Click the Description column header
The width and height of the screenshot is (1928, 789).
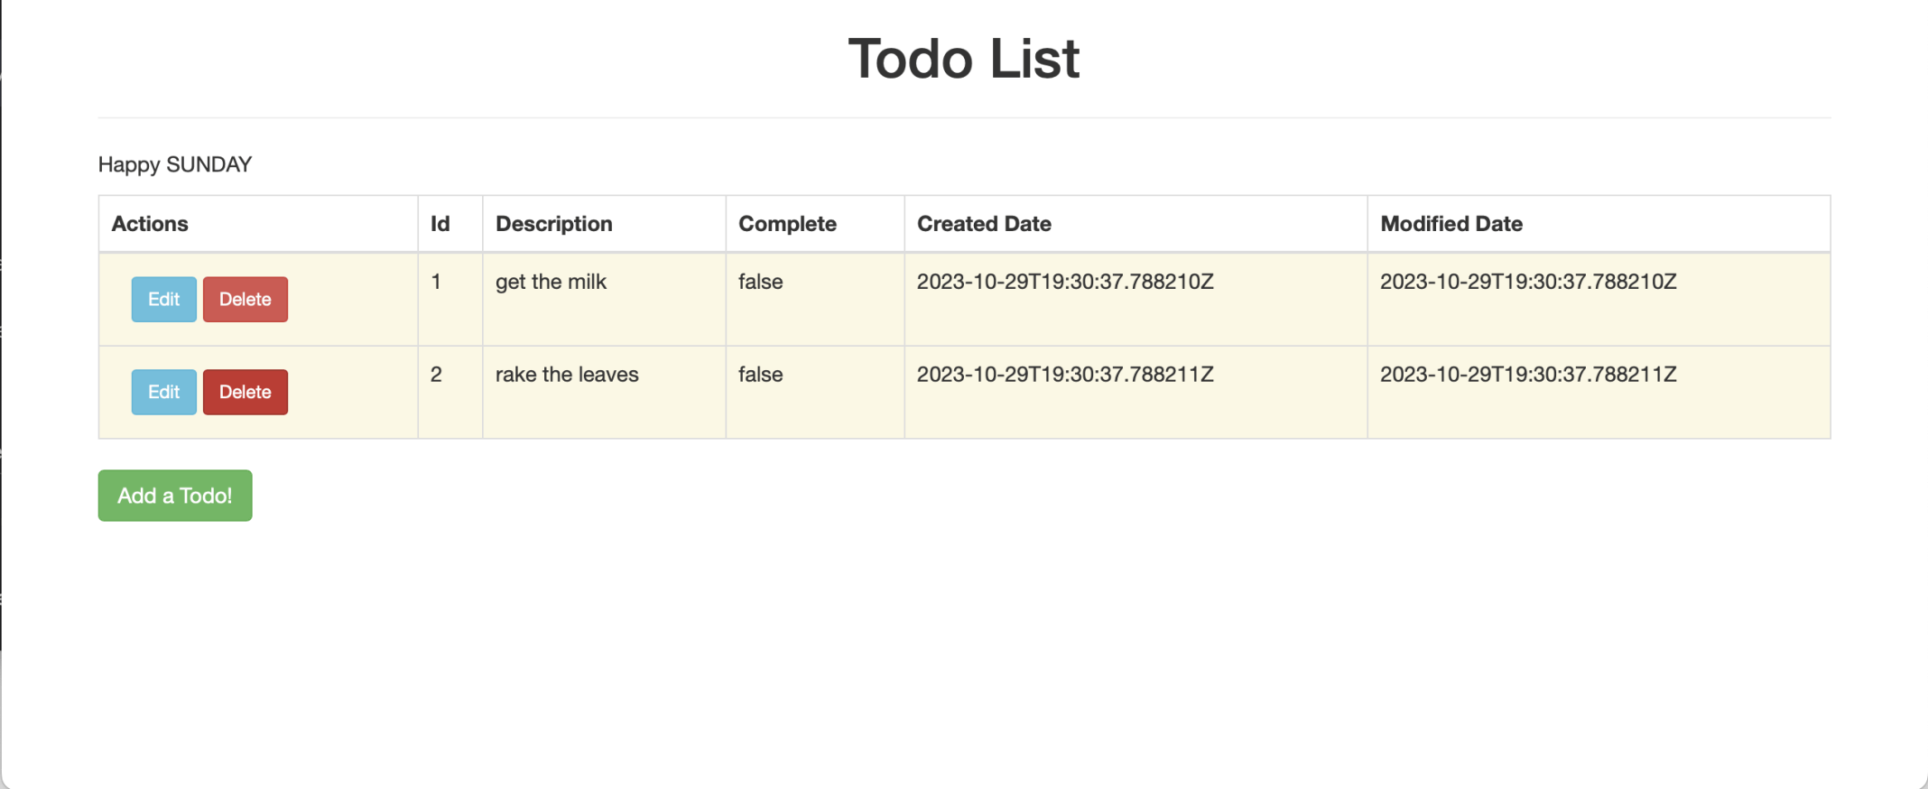tap(553, 224)
